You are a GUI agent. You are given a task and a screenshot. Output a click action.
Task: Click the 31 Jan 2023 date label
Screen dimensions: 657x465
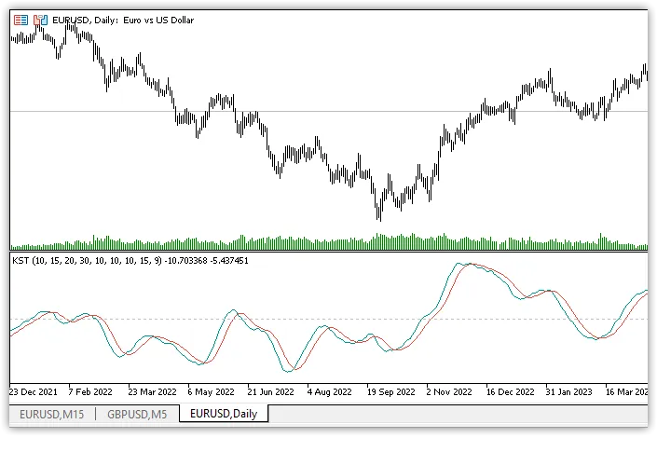568,392
